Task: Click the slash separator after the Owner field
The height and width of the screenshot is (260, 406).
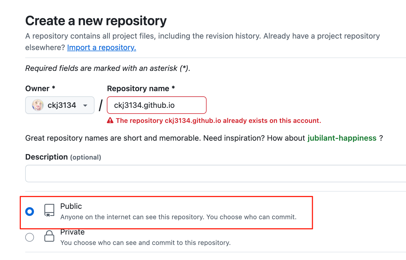Action: pyautogui.click(x=101, y=105)
